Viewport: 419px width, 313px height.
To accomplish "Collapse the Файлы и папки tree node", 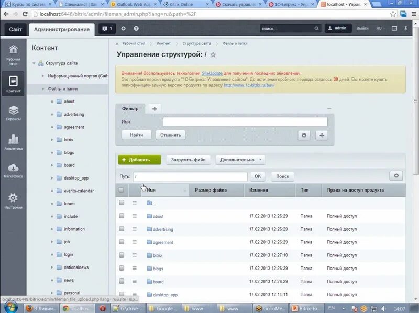I will pos(43,89).
